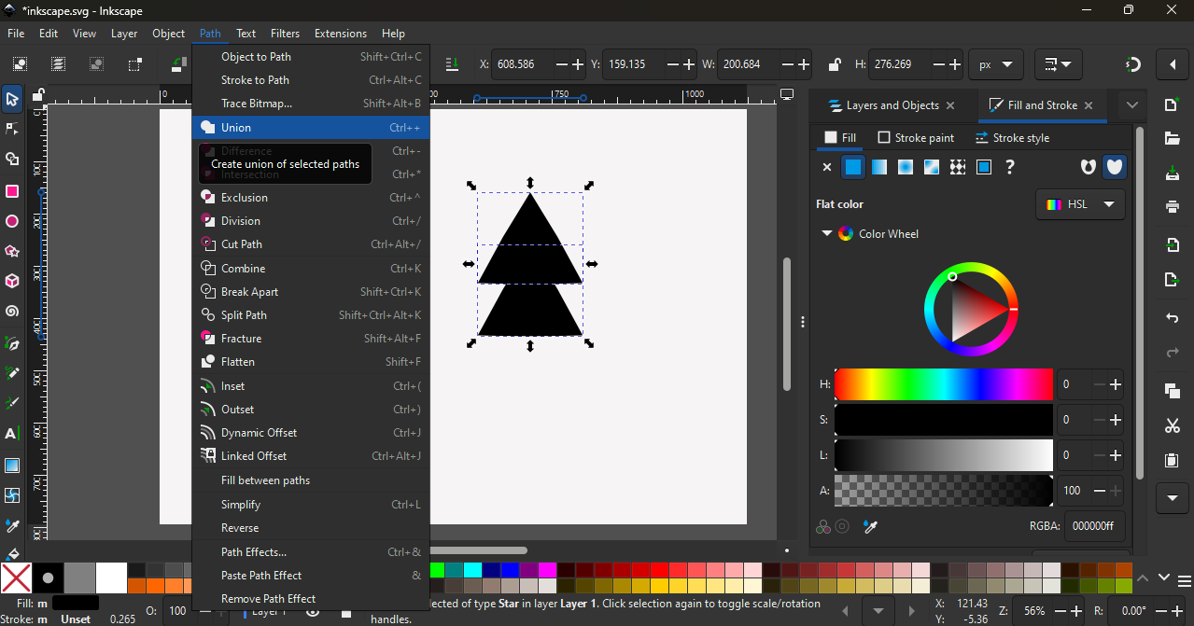Open HSL color mode dropdown
Screen dimensions: 1194x626
pos(1080,204)
